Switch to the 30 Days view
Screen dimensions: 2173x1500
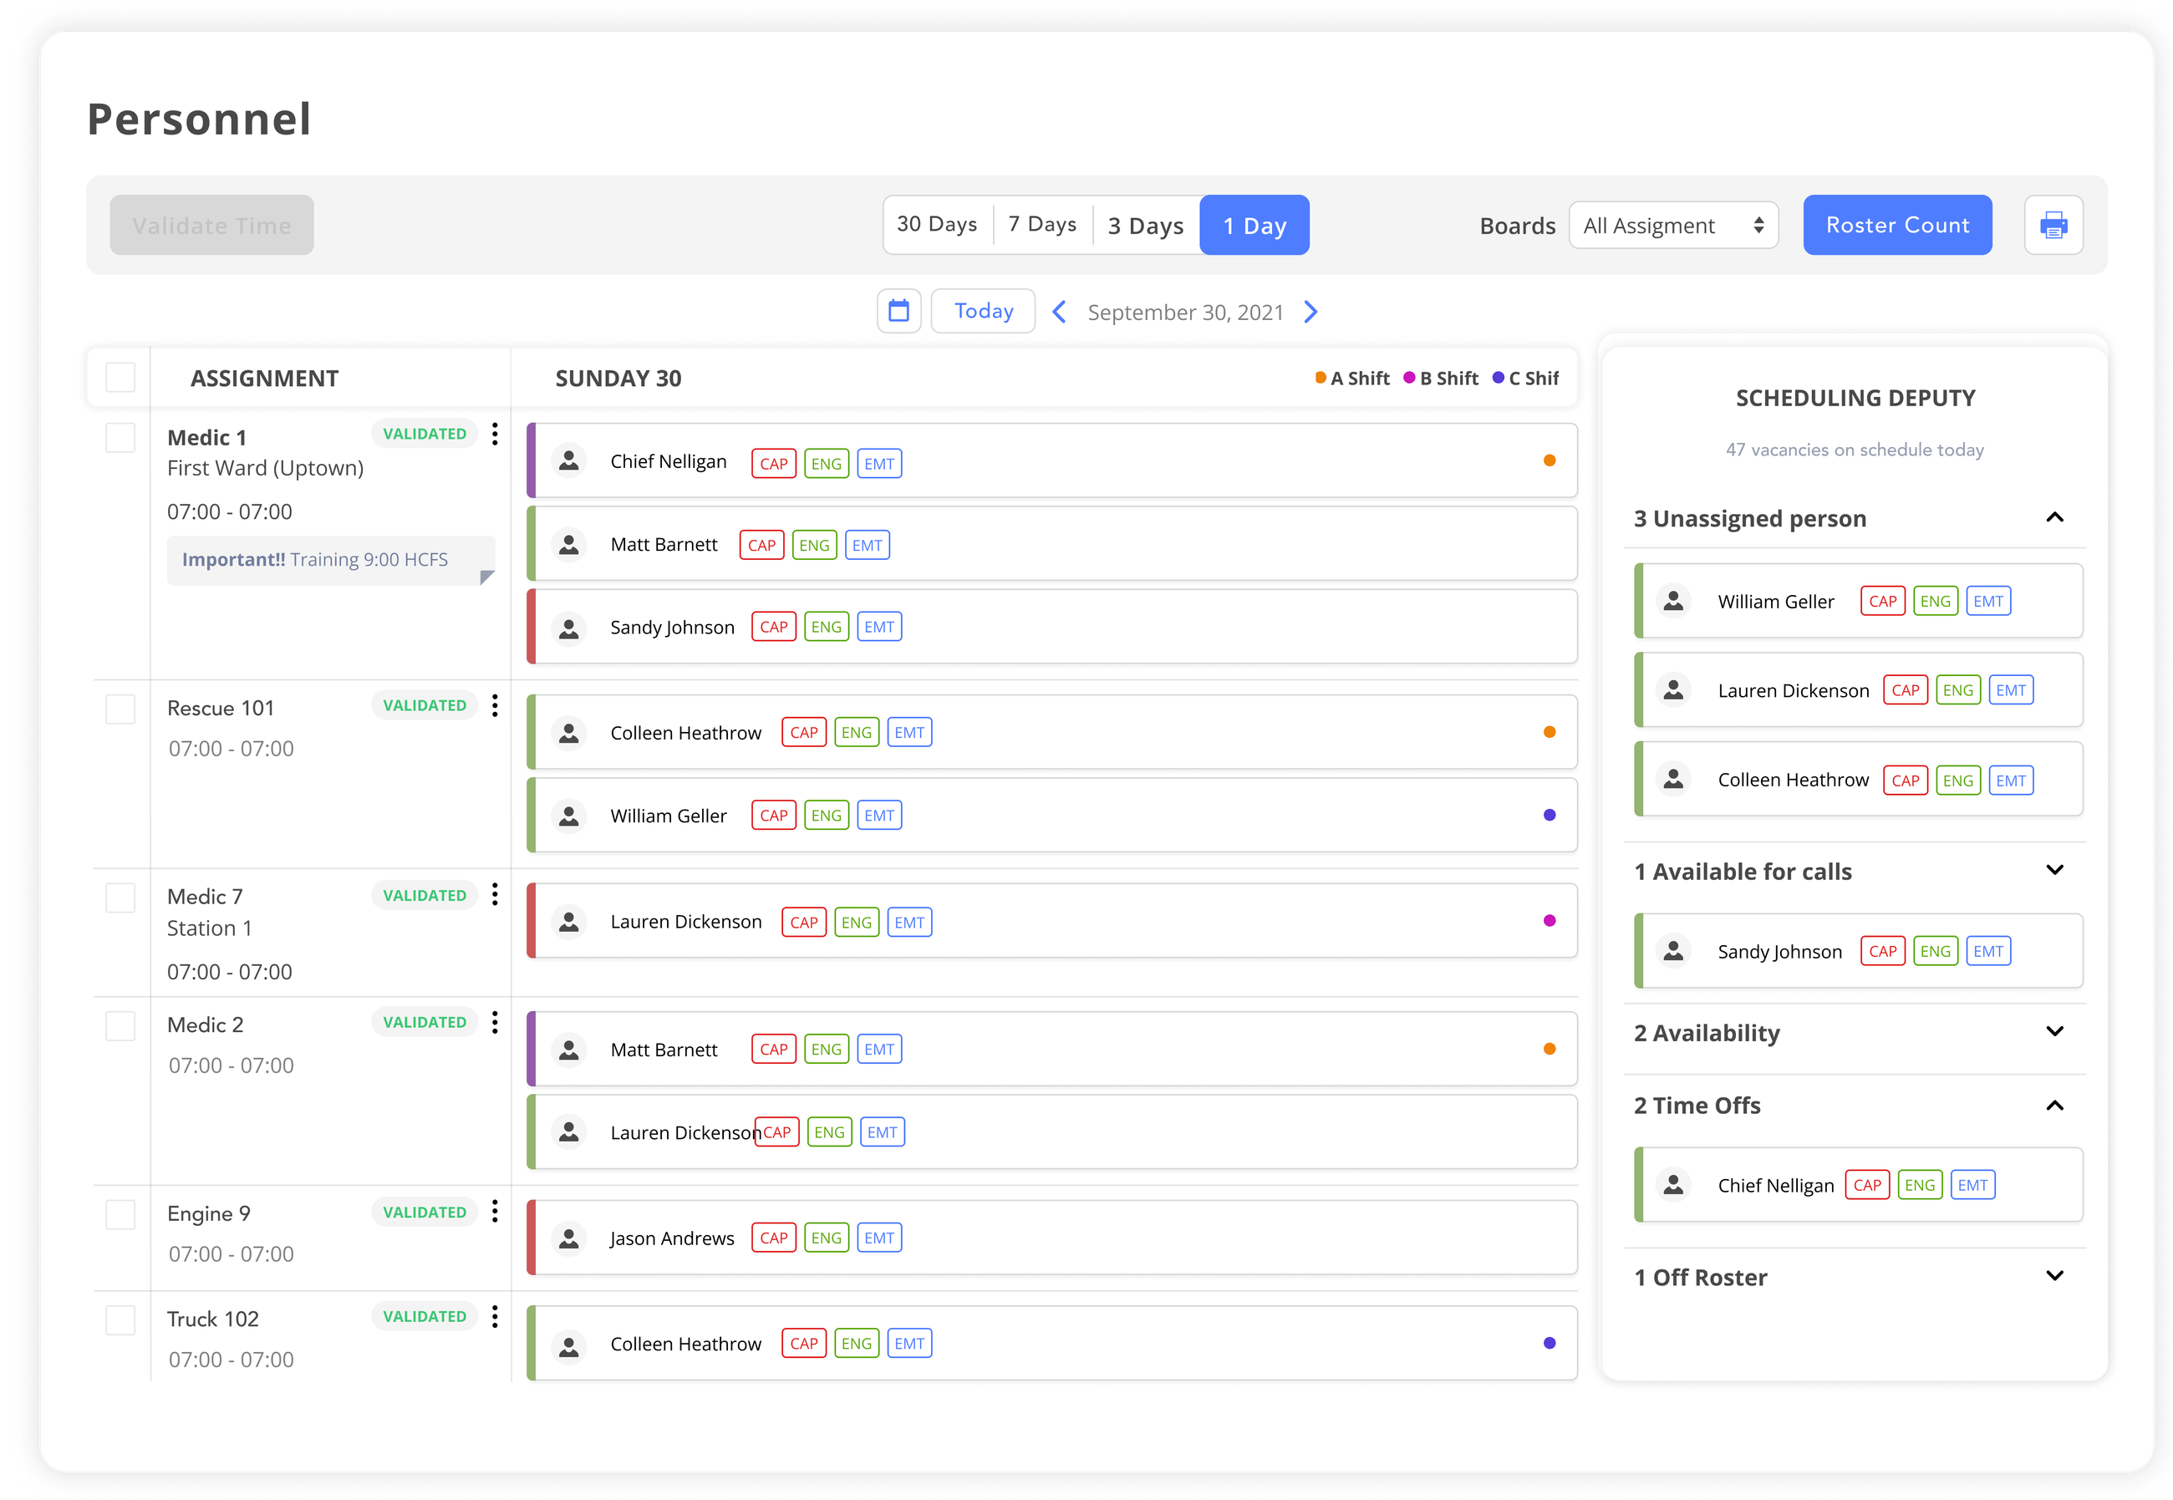click(x=937, y=224)
